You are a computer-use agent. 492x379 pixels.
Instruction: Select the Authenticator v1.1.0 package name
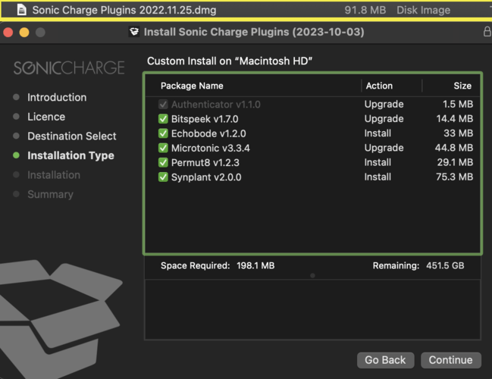pos(215,104)
